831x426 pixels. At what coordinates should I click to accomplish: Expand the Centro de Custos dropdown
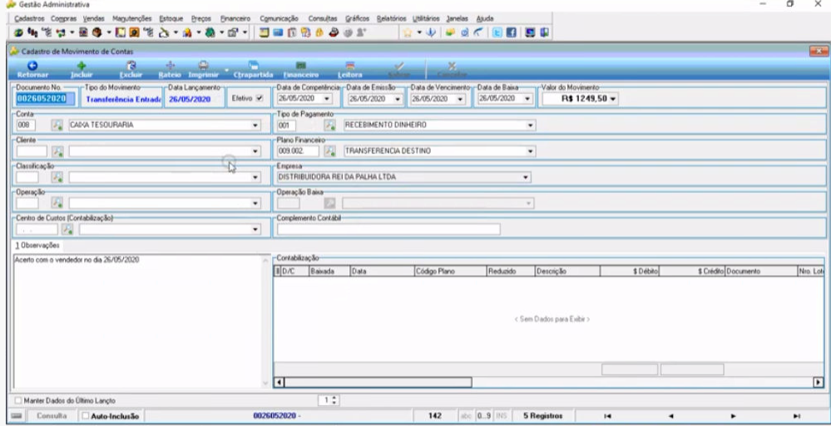[x=255, y=229]
